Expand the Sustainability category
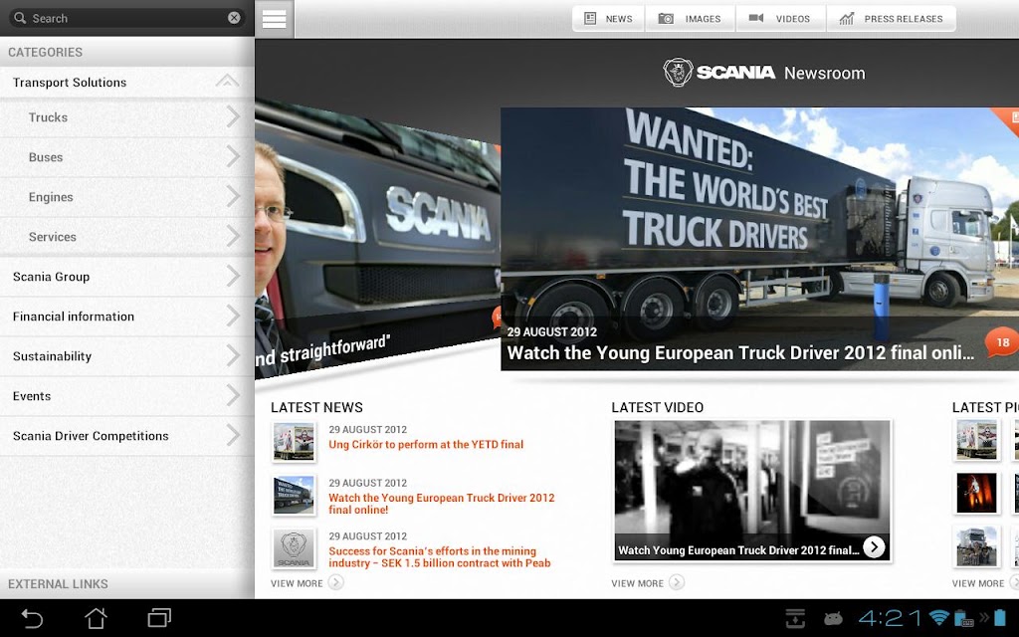This screenshot has width=1019, height=637. [126, 356]
